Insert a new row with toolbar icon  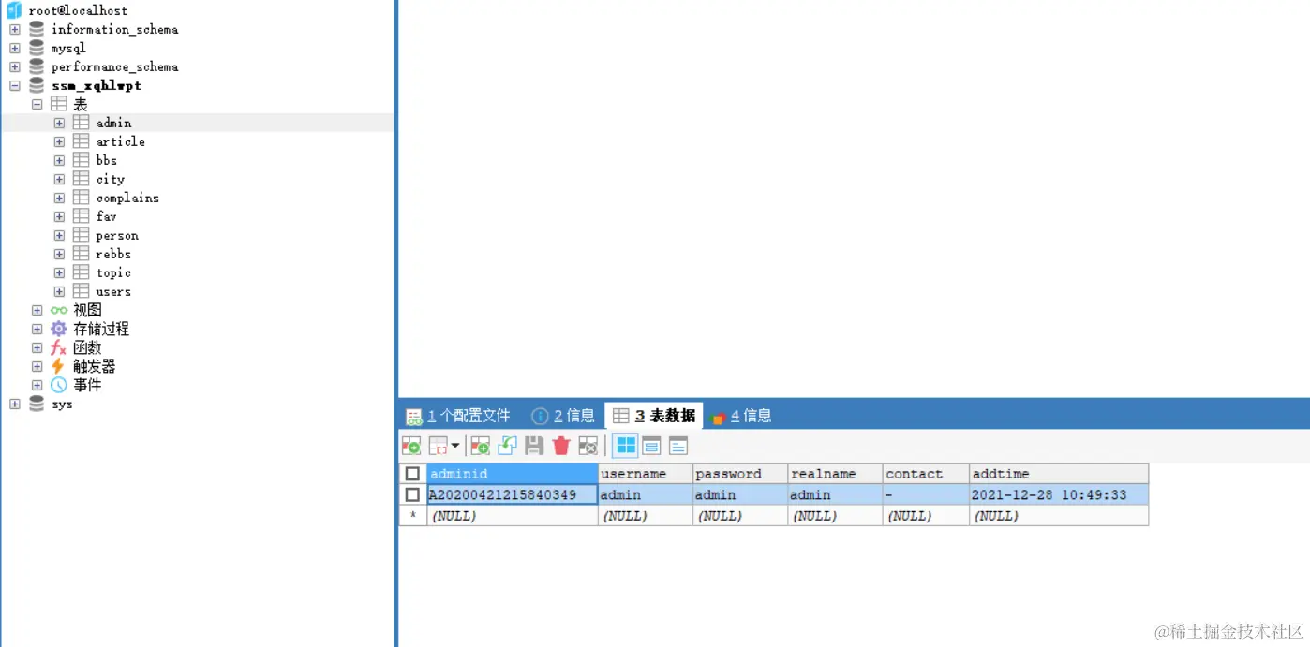click(x=481, y=446)
